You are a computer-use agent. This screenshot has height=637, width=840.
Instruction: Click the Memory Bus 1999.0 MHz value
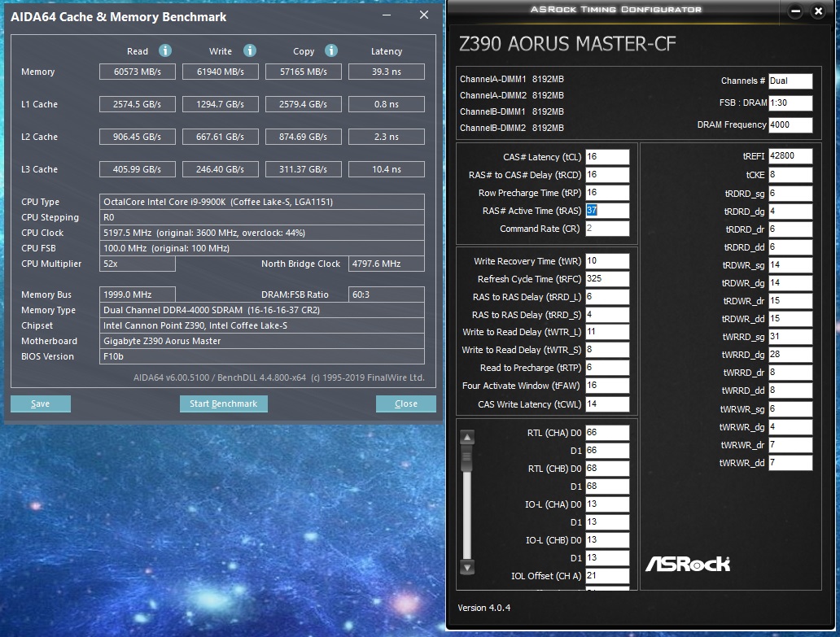pyautogui.click(x=137, y=295)
